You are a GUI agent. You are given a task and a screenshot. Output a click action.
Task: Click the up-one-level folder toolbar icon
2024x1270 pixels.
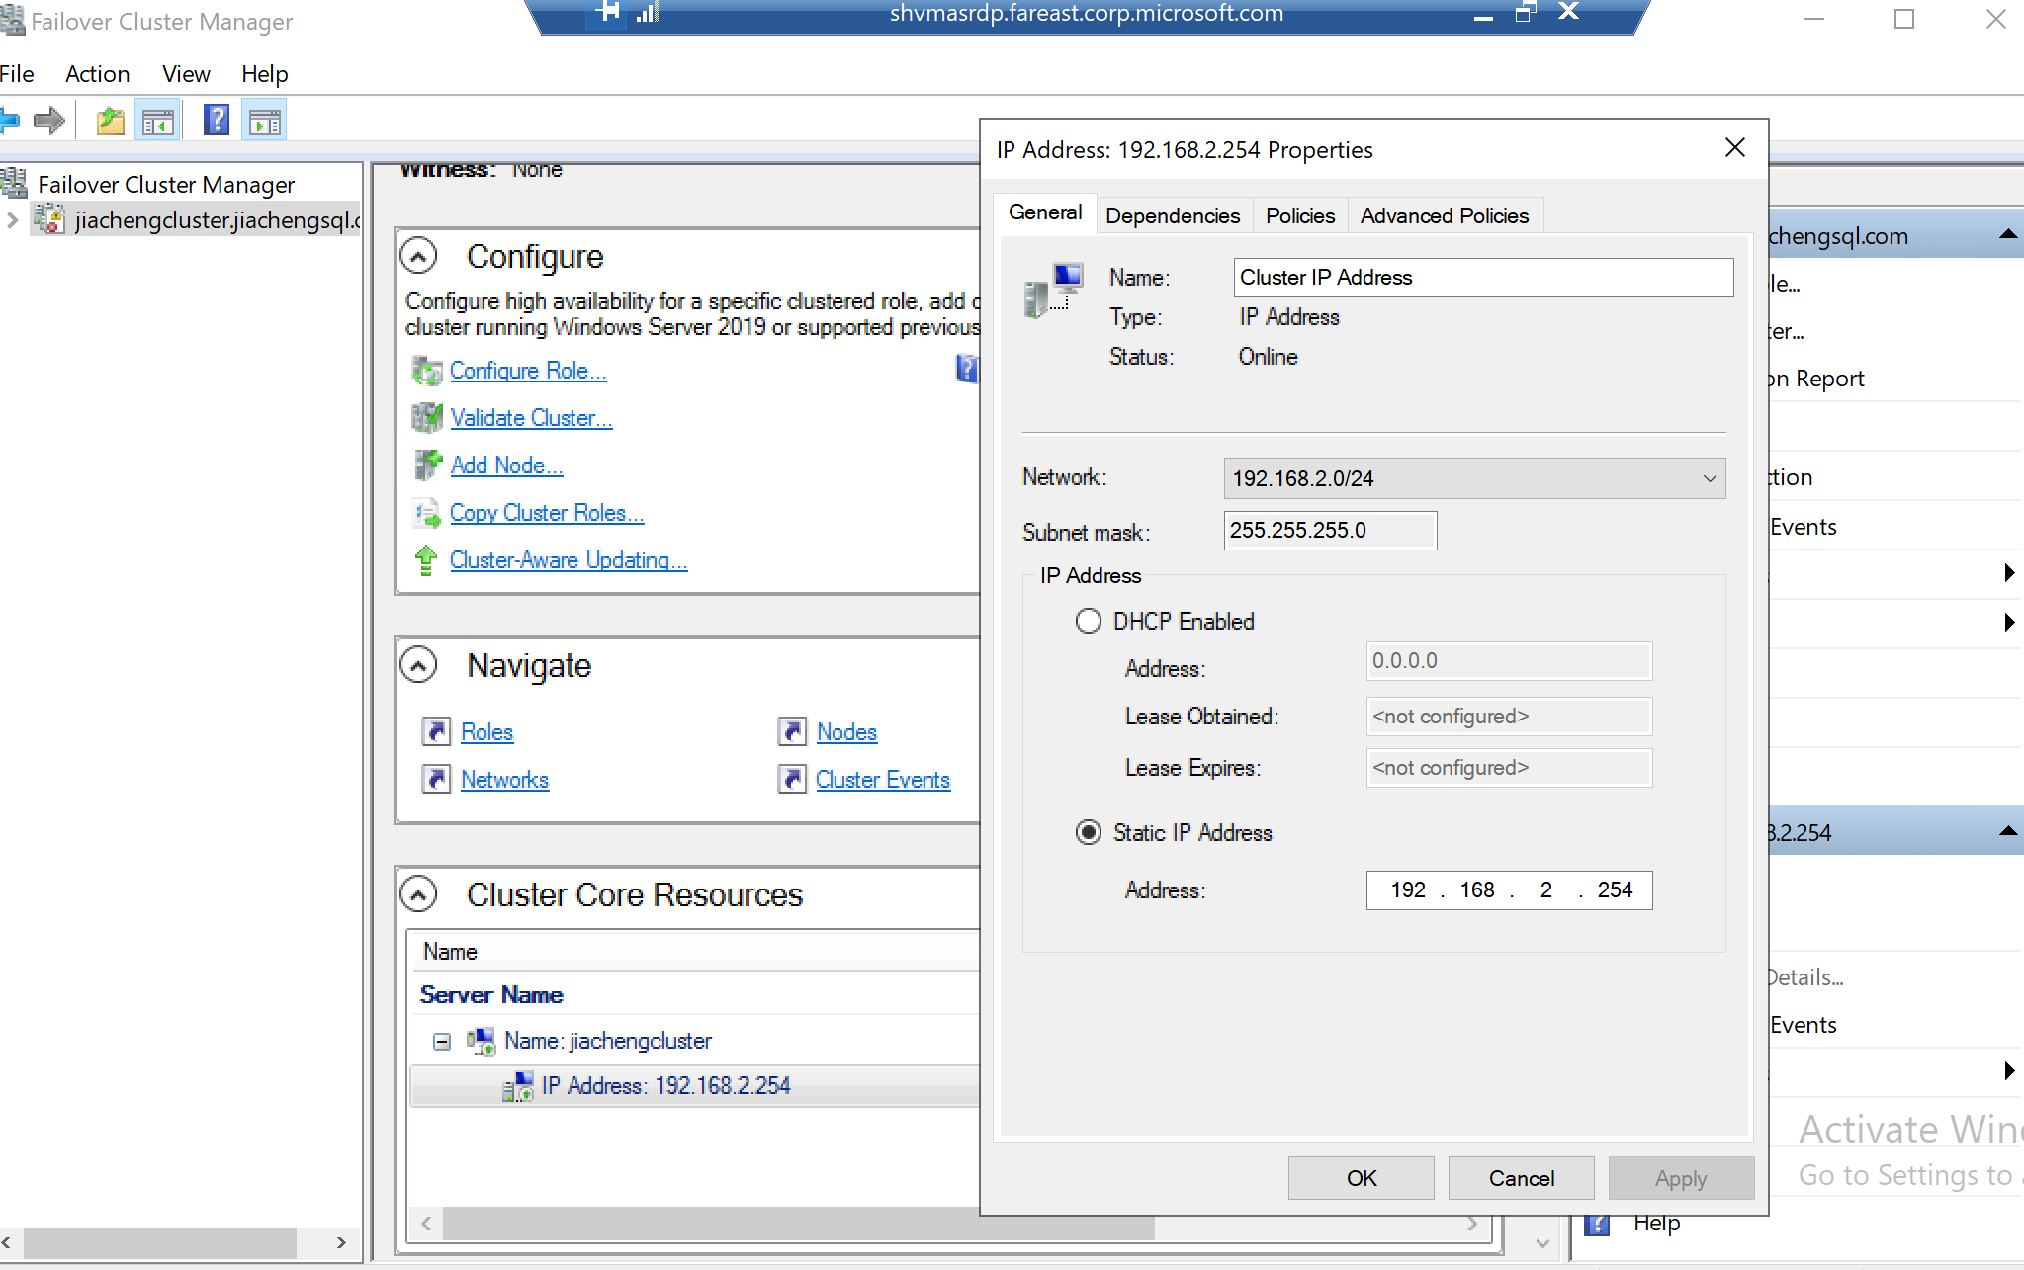110,121
